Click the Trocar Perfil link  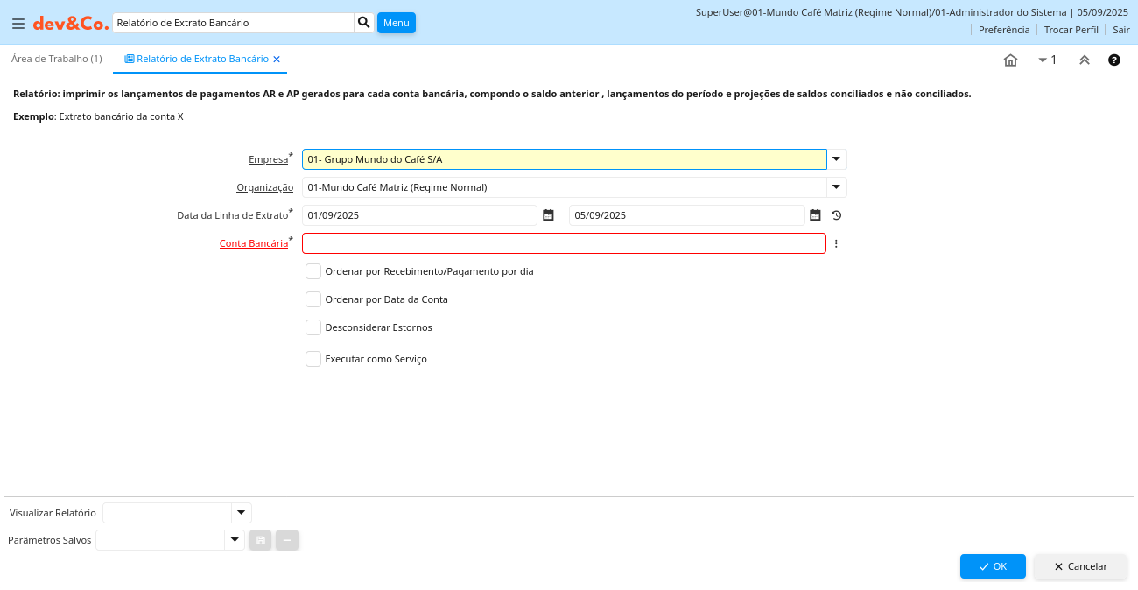pyautogui.click(x=1071, y=30)
